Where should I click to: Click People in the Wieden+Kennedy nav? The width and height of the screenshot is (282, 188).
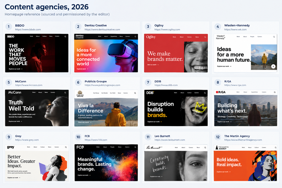[252, 37]
